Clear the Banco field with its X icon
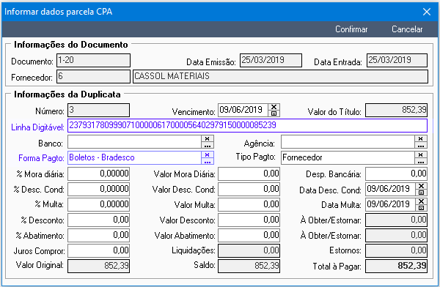Viewport: 440px width, 287px height. click(208, 138)
